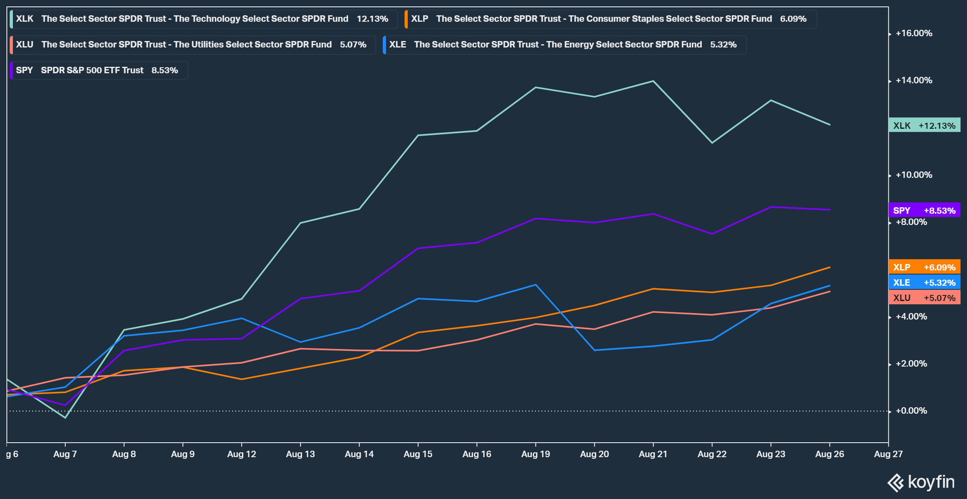Click the Aug 23 date label
The height and width of the screenshot is (499, 967).
[x=771, y=454]
